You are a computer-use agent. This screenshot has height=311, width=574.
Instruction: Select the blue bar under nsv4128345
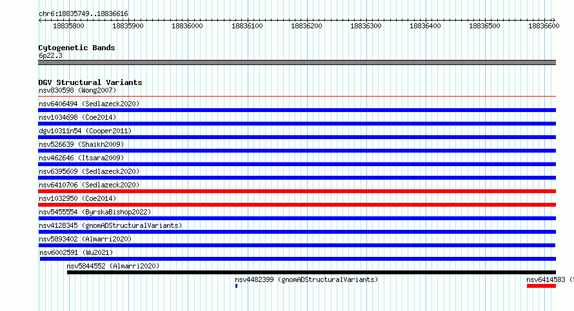(x=297, y=232)
